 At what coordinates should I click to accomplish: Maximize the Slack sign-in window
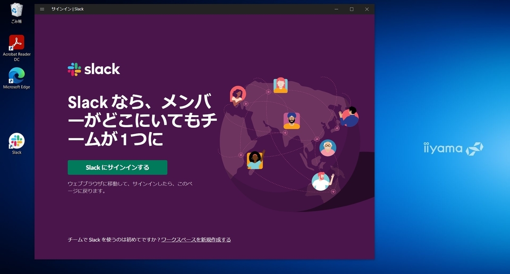351,9
